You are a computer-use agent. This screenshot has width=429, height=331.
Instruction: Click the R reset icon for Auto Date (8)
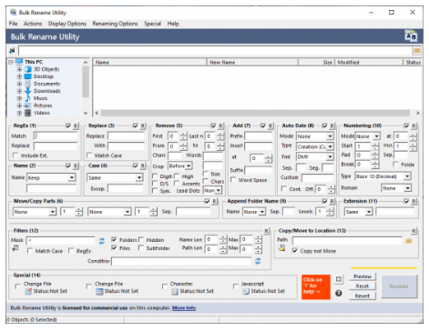(332, 125)
